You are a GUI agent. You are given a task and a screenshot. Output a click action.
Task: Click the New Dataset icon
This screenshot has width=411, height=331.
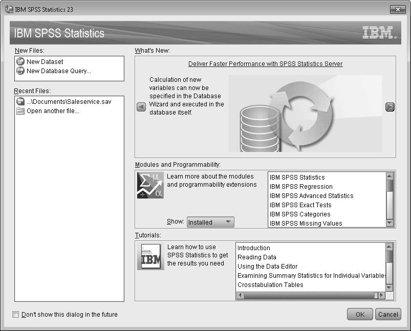pyautogui.click(x=20, y=61)
